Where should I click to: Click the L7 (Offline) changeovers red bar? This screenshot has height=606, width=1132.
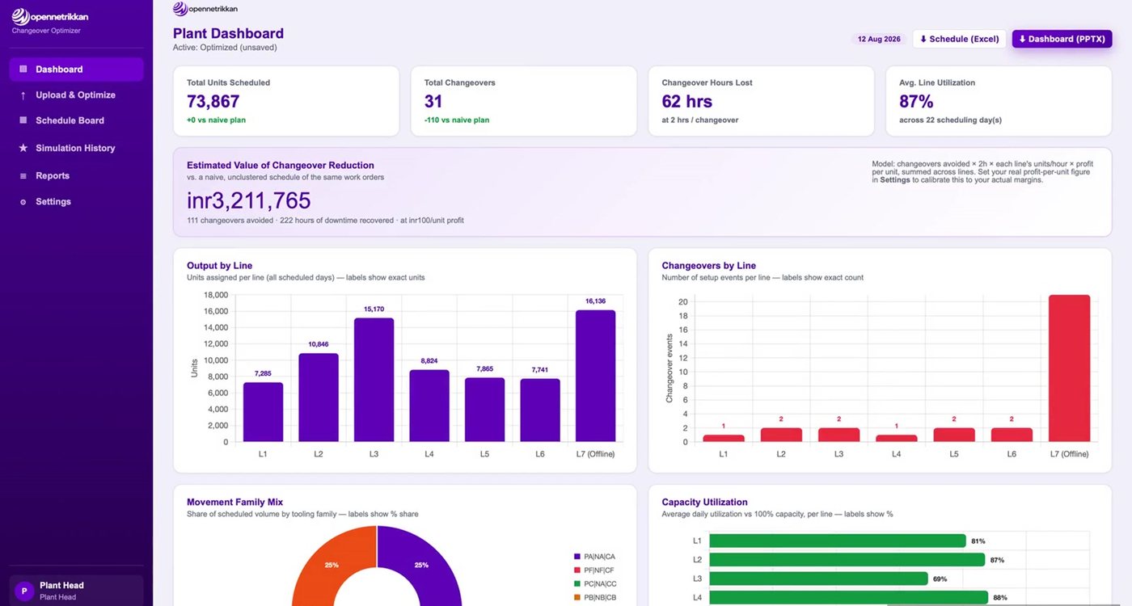[1069, 368]
